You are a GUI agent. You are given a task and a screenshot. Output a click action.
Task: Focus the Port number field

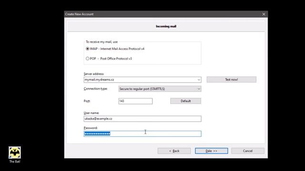[x=135, y=101]
